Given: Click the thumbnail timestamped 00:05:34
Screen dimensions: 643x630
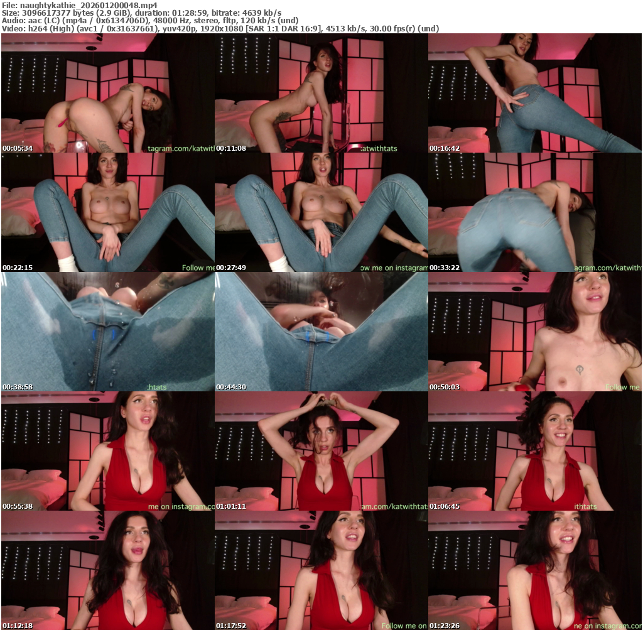Looking at the screenshot, I should point(107,93).
